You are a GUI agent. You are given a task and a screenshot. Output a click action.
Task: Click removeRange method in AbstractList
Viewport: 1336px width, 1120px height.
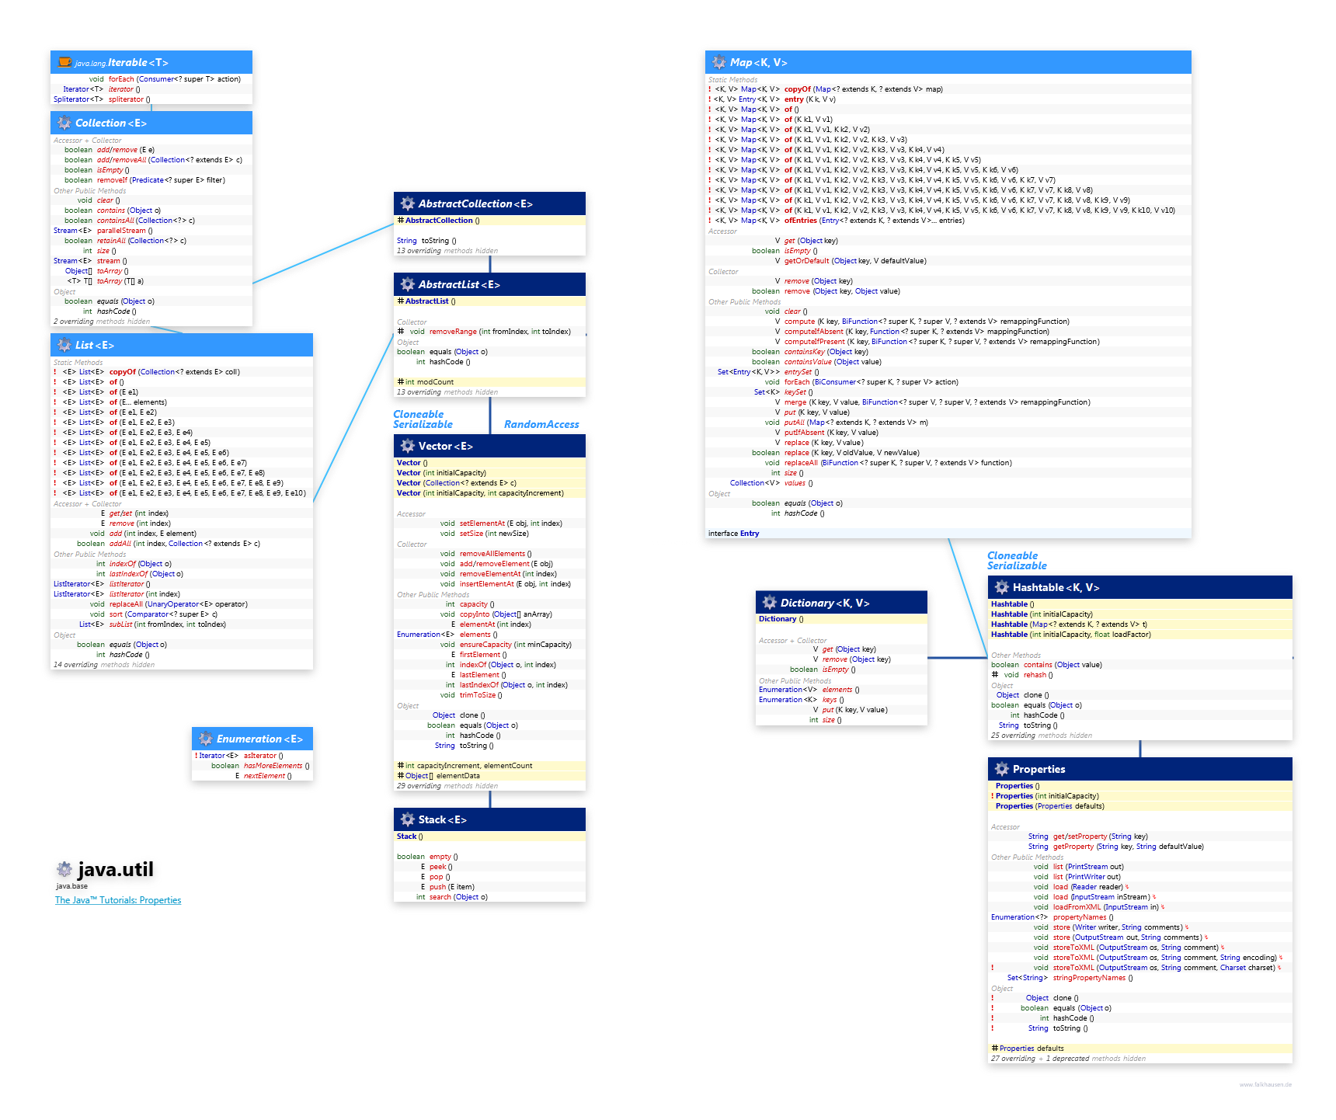click(x=453, y=332)
